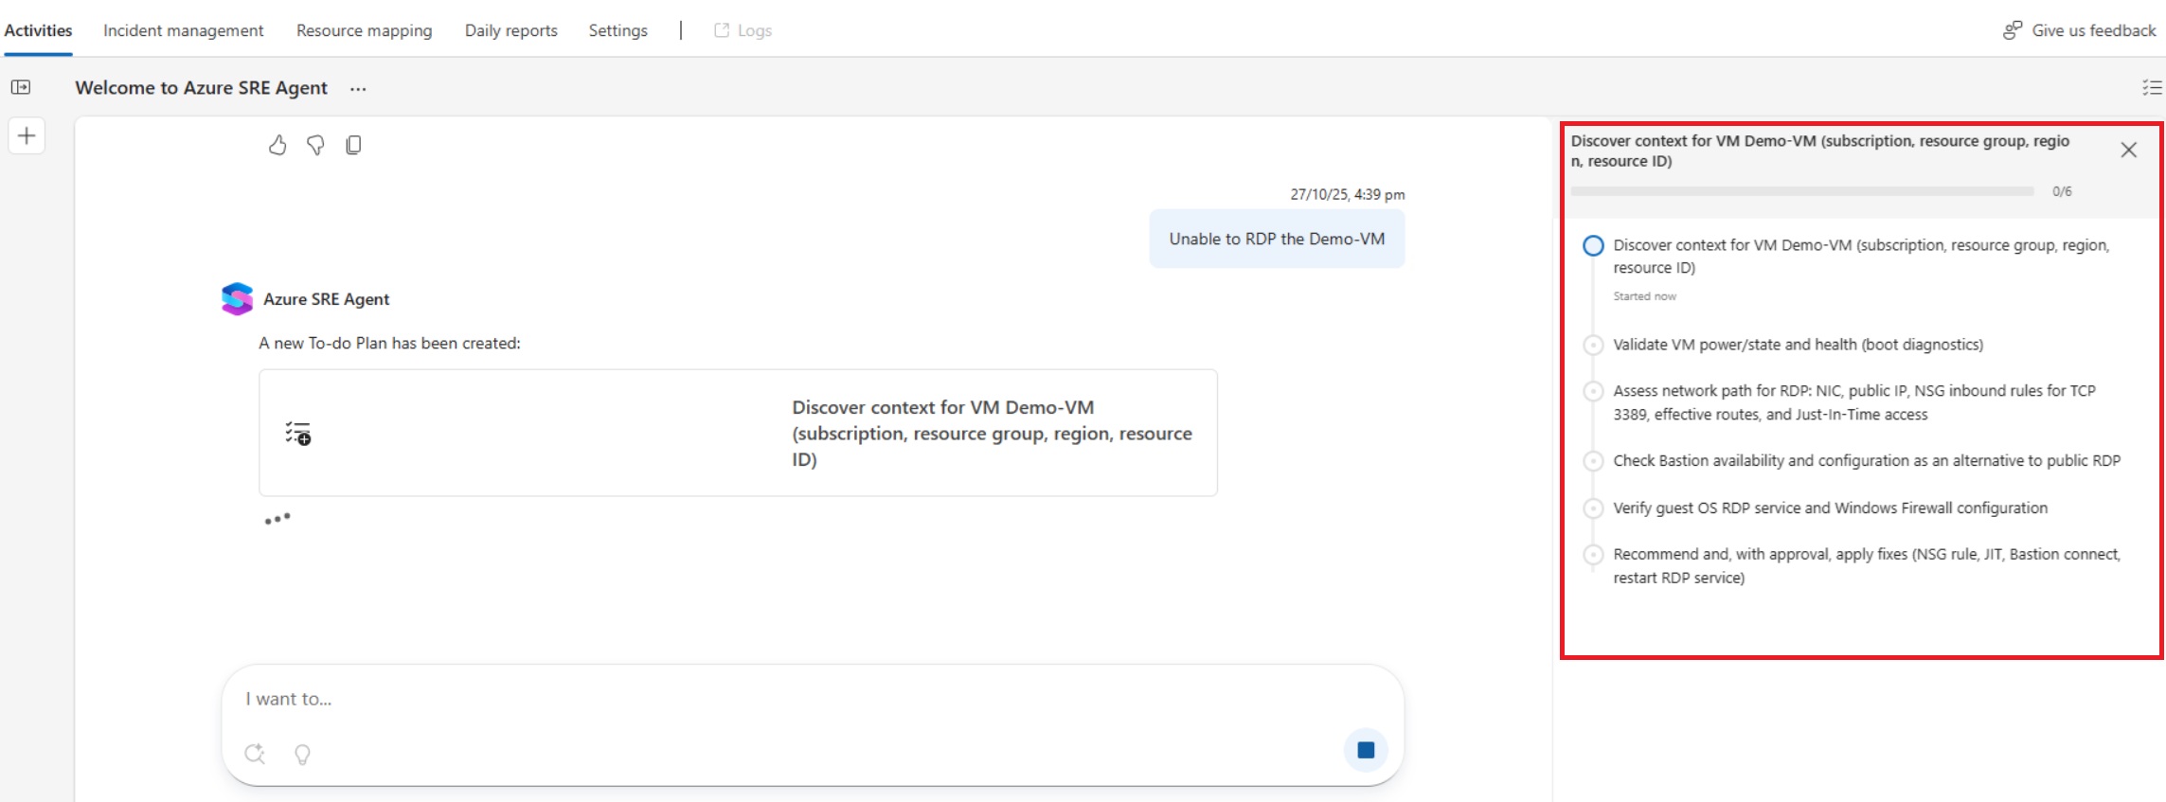Image resolution: width=2166 pixels, height=802 pixels.
Task: Click the Logs external link icon
Action: pyautogui.click(x=722, y=30)
